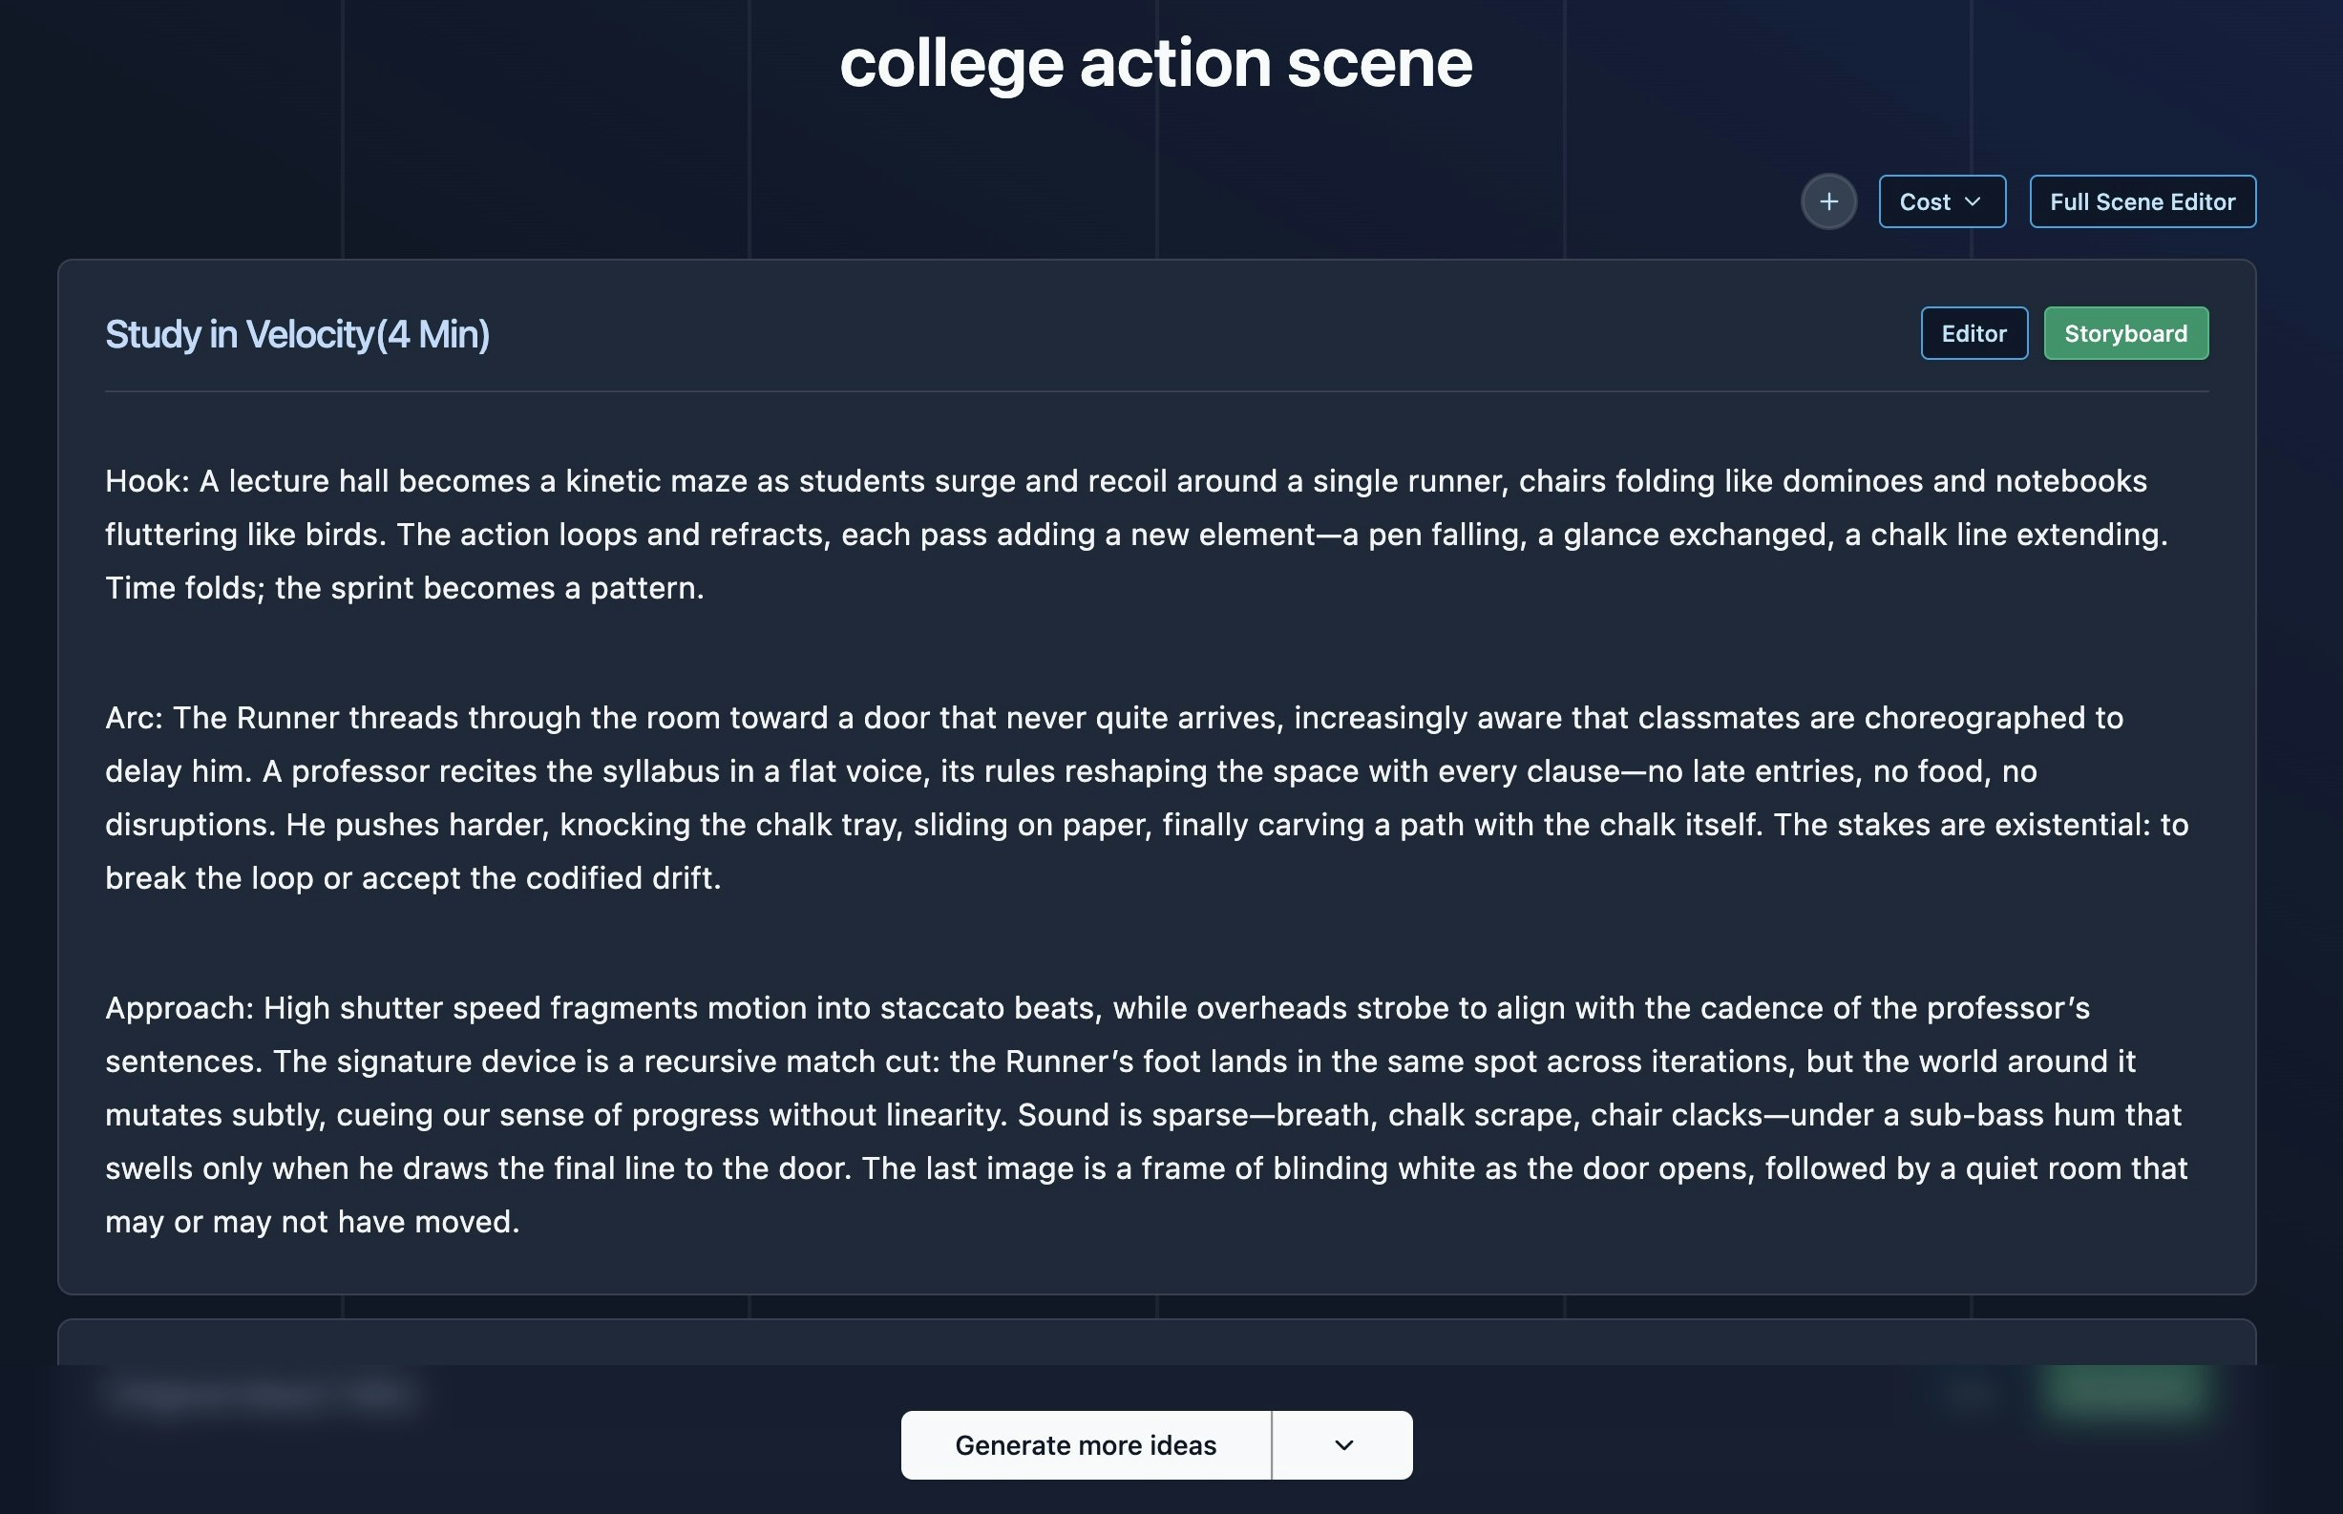Click the Approach paragraph text

click(1130, 1114)
